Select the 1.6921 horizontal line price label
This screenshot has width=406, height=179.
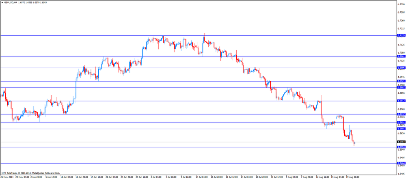point(401,81)
